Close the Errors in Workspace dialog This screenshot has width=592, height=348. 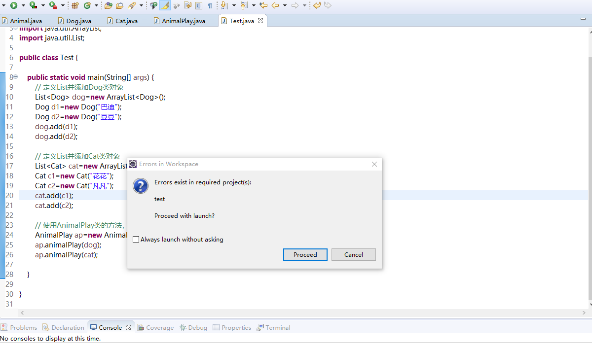click(x=374, y=164)
